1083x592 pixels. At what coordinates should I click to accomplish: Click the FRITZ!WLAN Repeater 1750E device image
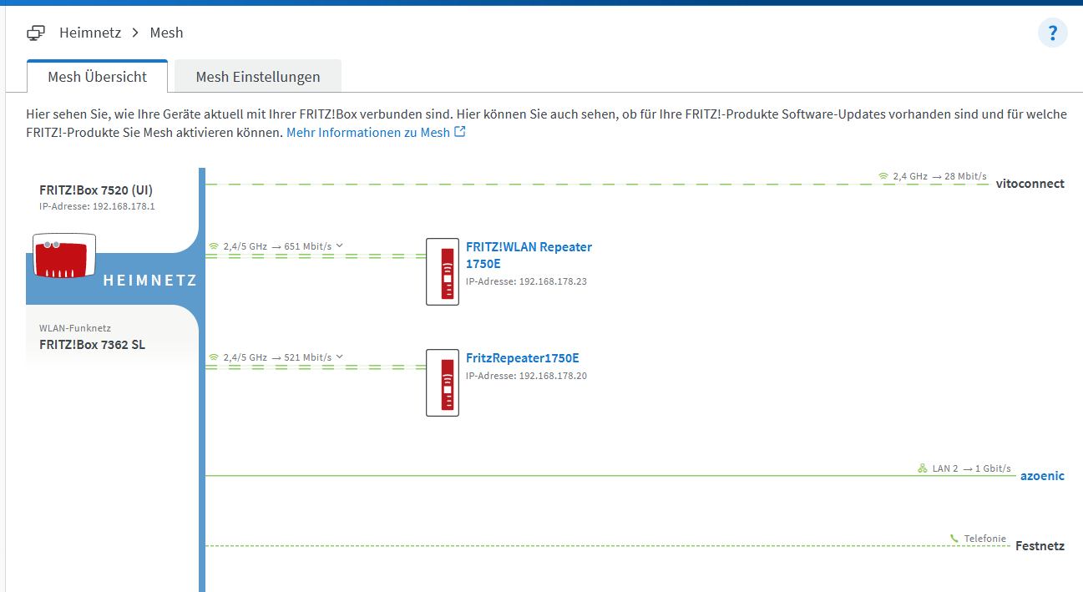(443, 271)
